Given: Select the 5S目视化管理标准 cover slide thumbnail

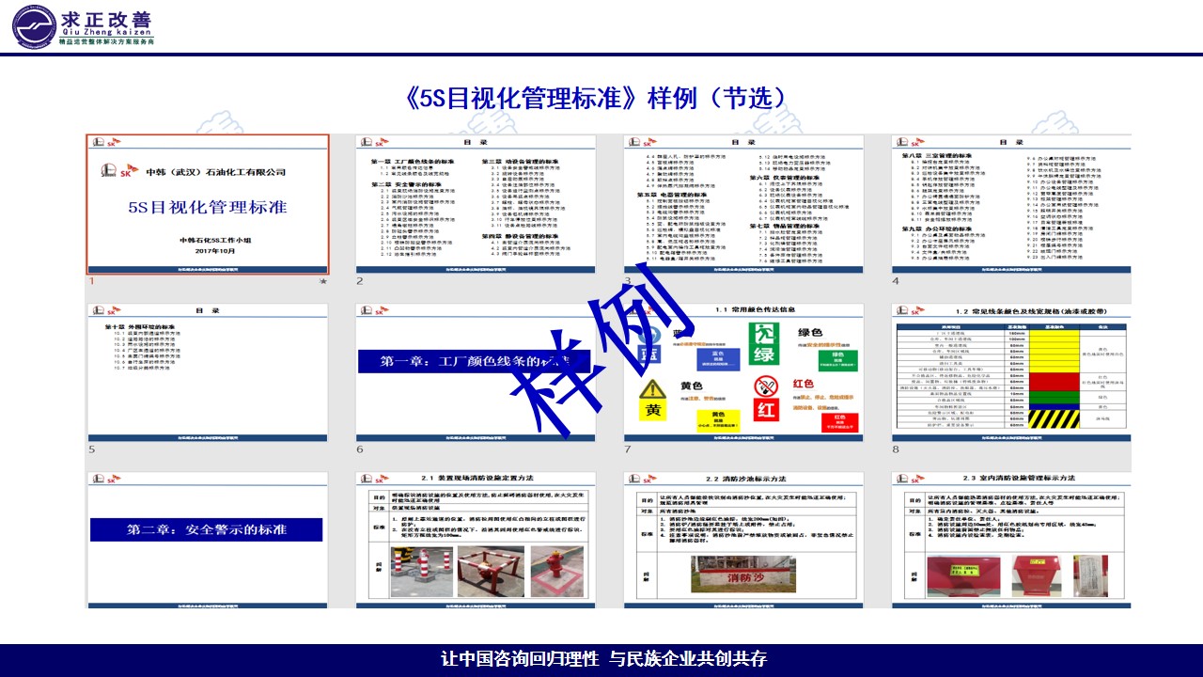Looking at the screenshot, I should point(208,204).
